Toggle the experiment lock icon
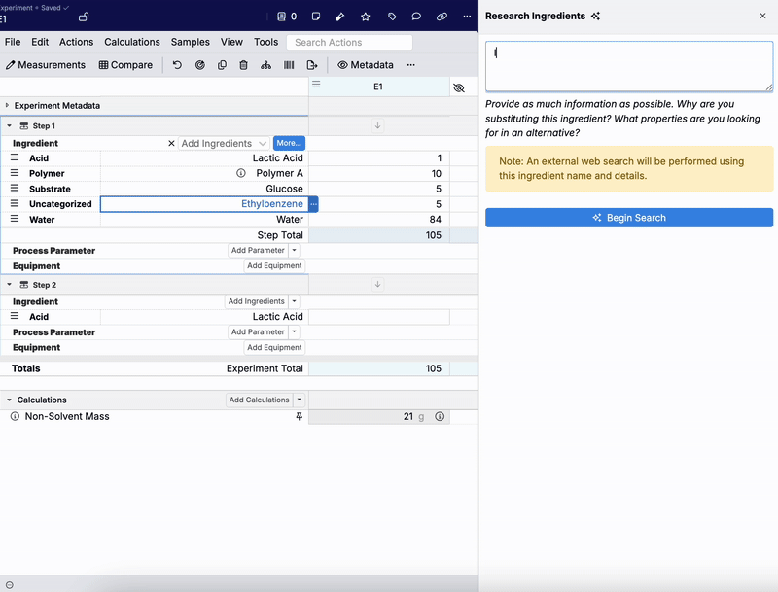The width and height of the screenshot is (778, 592). [84, 17]
